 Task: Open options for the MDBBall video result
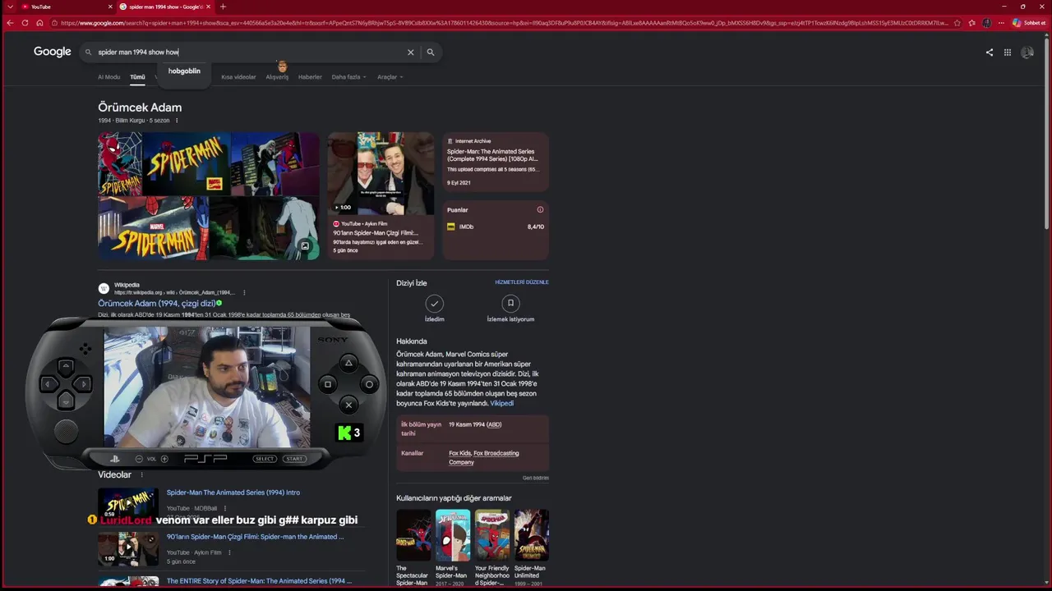[224, 509]
